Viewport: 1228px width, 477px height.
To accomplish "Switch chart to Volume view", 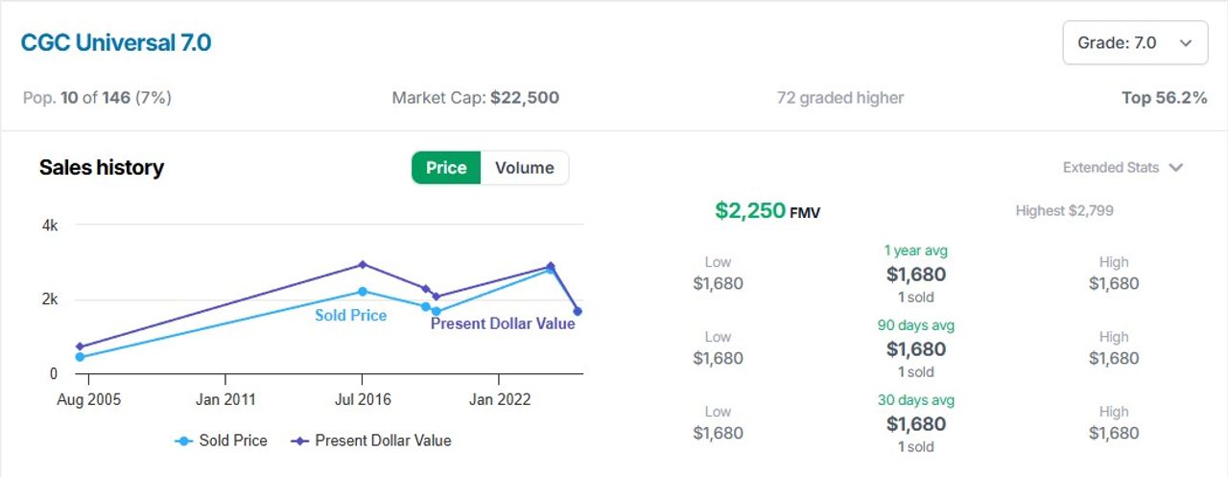I will 524,168.
